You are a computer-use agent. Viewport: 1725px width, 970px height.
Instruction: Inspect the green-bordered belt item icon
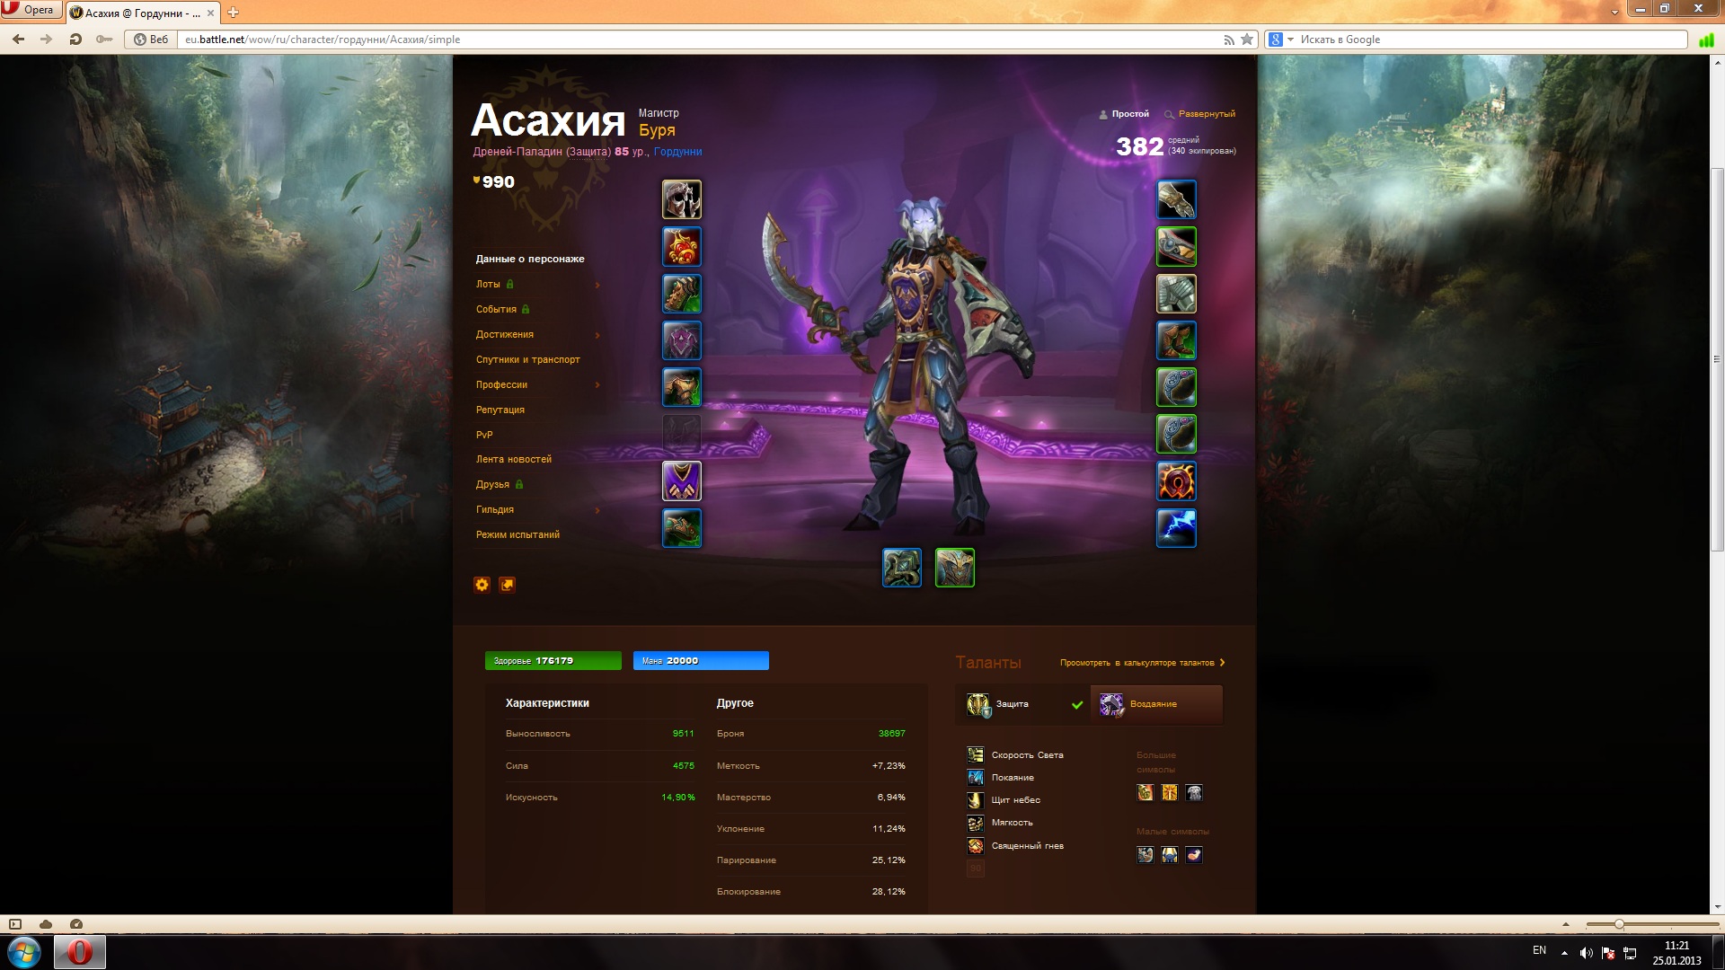tap(1176, 246)
